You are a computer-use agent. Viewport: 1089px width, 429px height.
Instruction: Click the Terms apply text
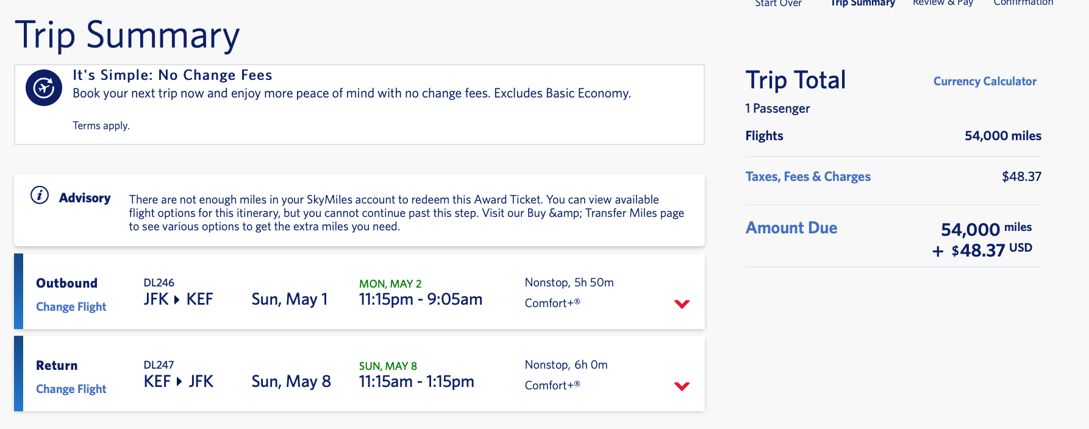(x=101, y=126)
